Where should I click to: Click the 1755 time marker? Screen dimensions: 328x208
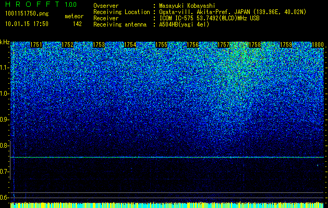coord(161,45)
